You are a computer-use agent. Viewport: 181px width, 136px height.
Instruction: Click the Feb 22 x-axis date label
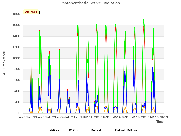[x=22, y=117]
